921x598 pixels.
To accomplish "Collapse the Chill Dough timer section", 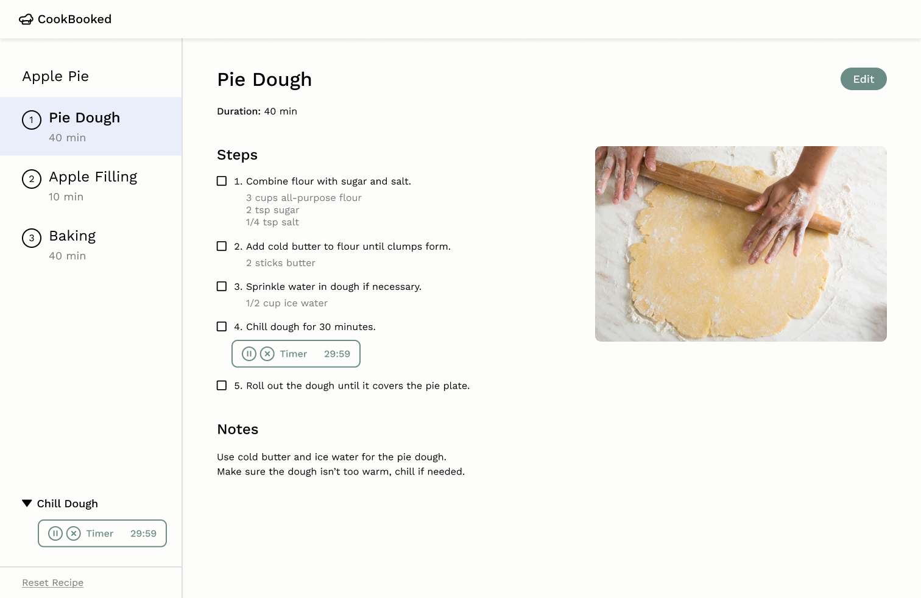I will click(27, 503).
